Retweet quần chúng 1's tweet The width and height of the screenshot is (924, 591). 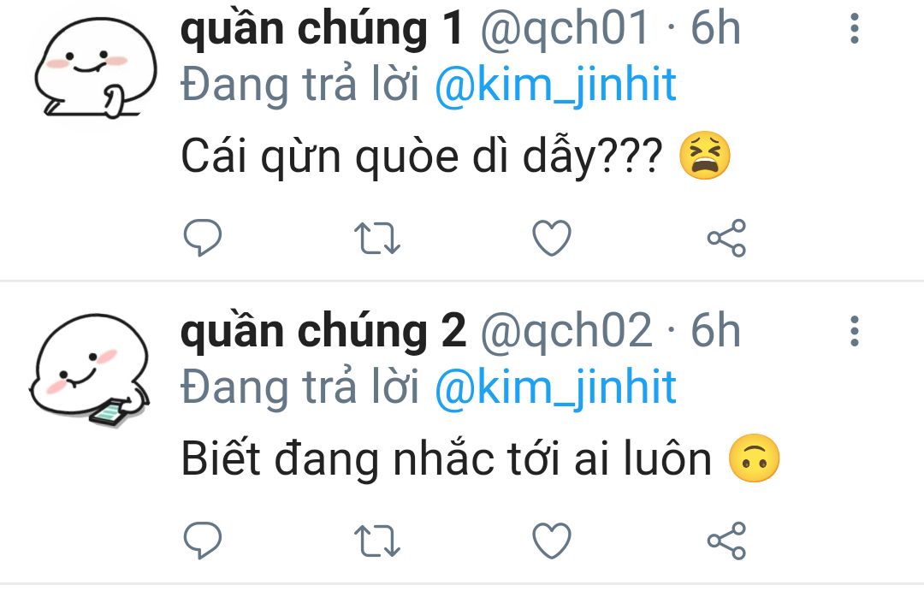tap(376, 238)
